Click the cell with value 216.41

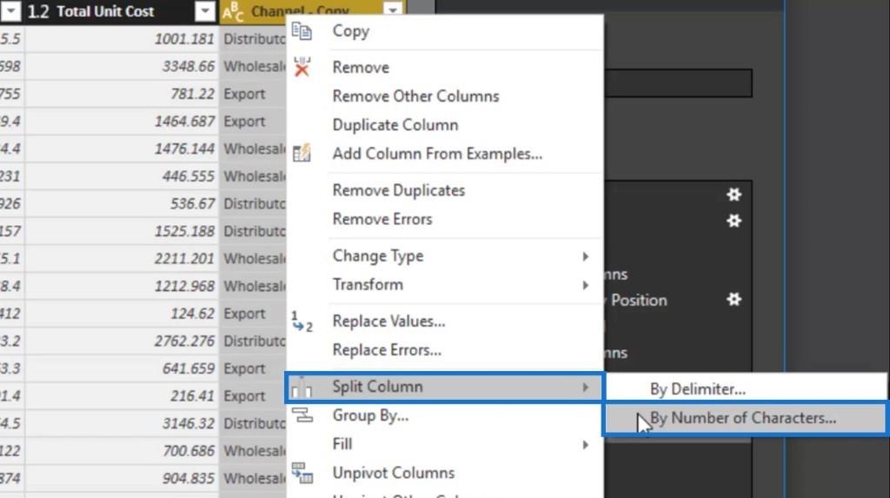pyautogui.click(x=121, y=395)
